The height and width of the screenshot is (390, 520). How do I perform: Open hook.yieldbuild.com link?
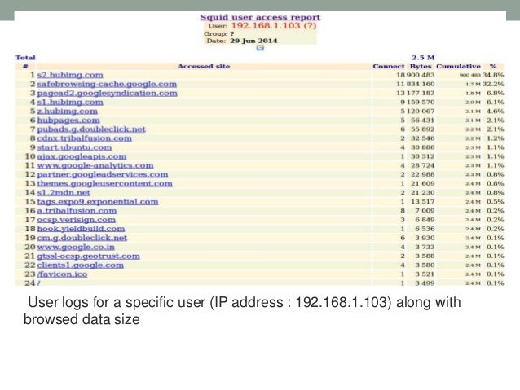pyautogui.click(x=81, y=229)
